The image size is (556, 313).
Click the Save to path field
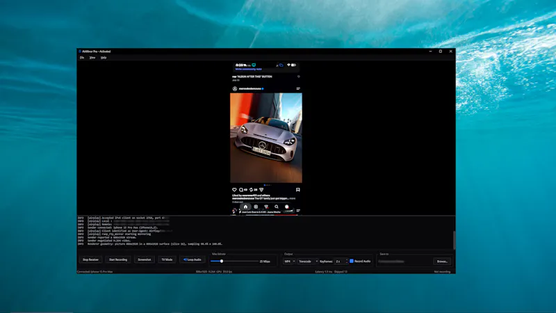point(404,262)
